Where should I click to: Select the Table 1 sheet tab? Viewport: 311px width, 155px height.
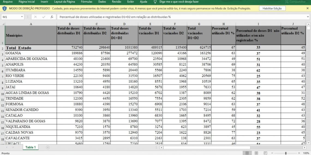tap(31, 147)
